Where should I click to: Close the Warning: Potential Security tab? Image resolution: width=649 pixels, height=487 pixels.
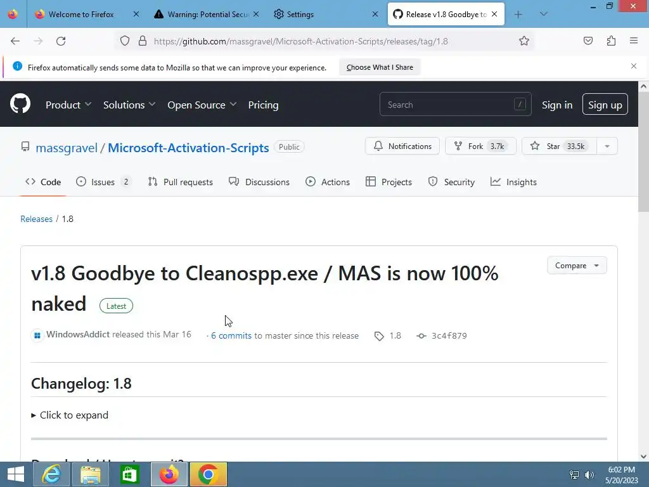click(256, 15)
